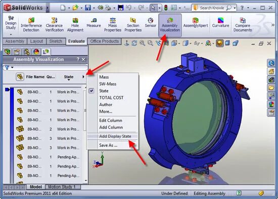Select the Measure tool
278x199 pixels.
click(94, 23)
